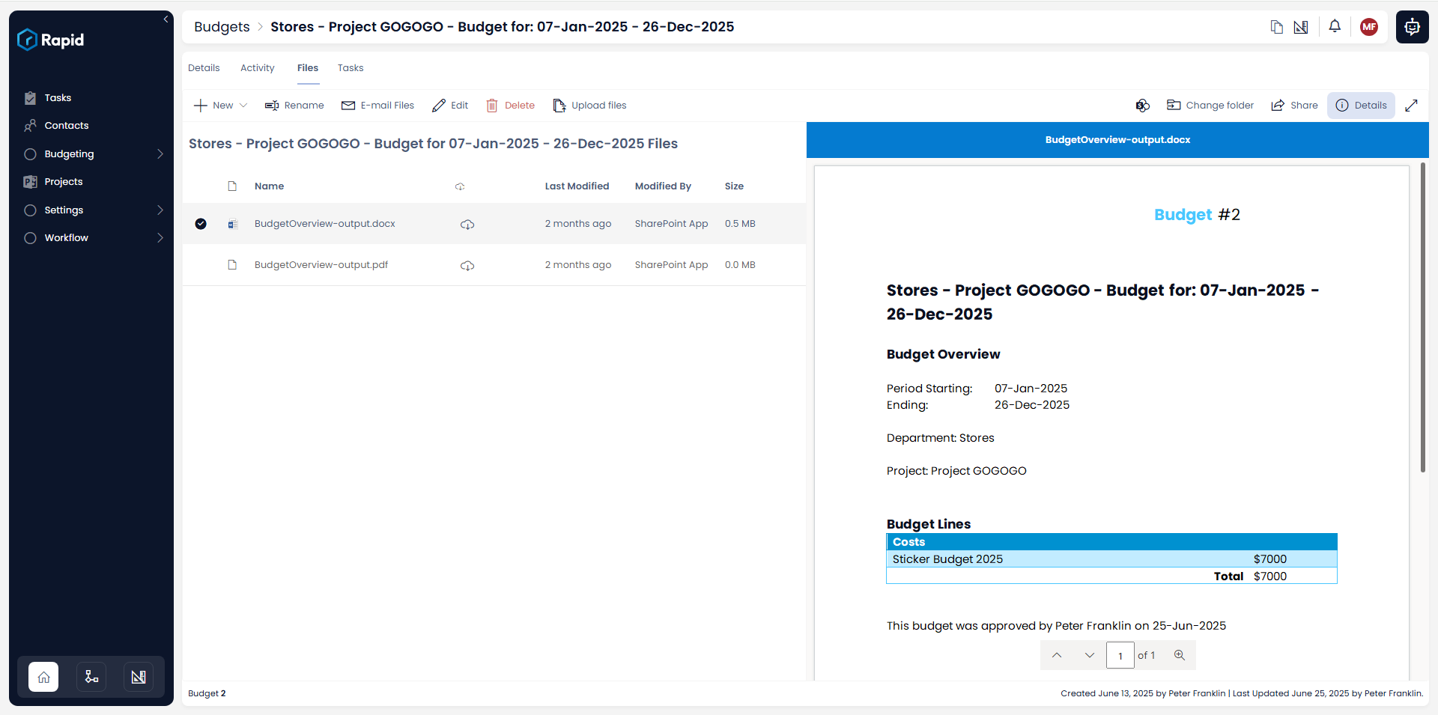
Task: Click the preview page number field
Action: click(x=1120, y=655)
